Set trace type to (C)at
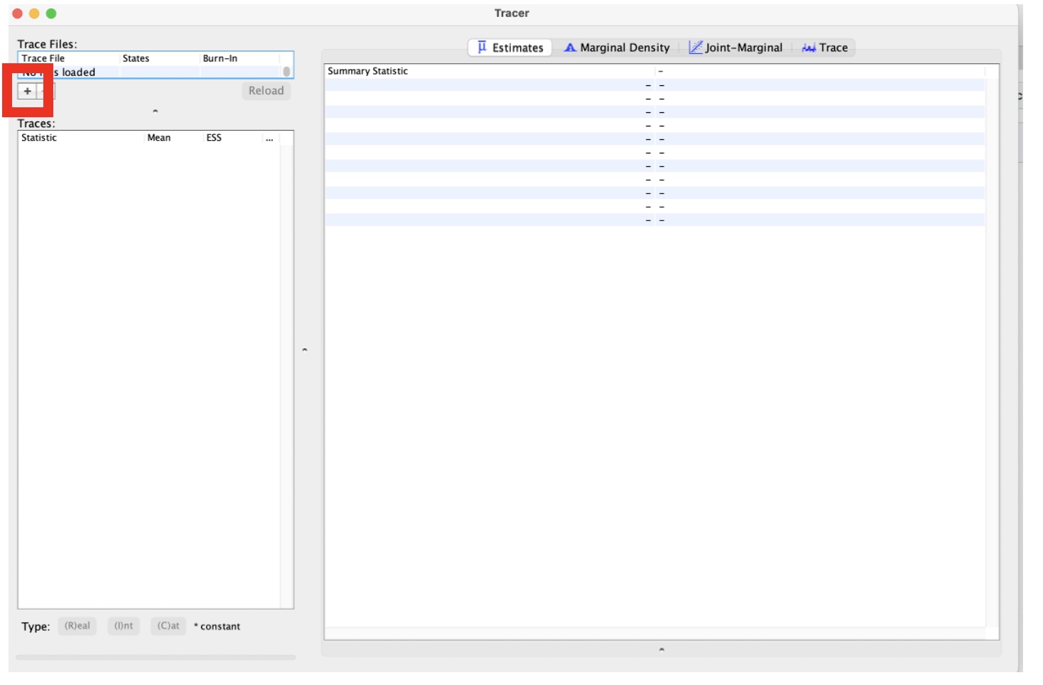 [168, 626]
